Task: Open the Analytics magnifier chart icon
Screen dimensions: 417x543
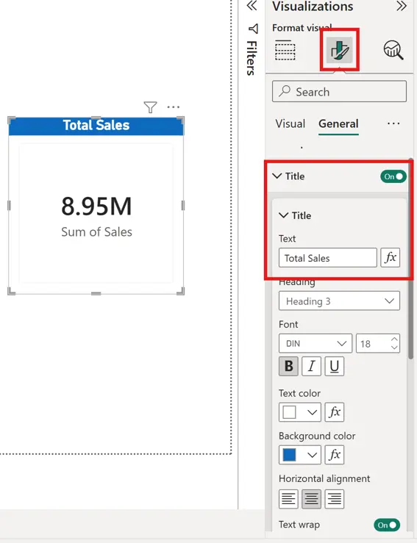Action: [x=393, y=50]
